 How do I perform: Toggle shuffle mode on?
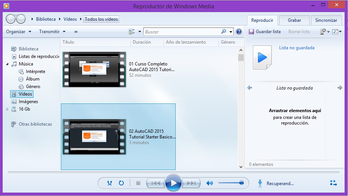coord(109,183)
